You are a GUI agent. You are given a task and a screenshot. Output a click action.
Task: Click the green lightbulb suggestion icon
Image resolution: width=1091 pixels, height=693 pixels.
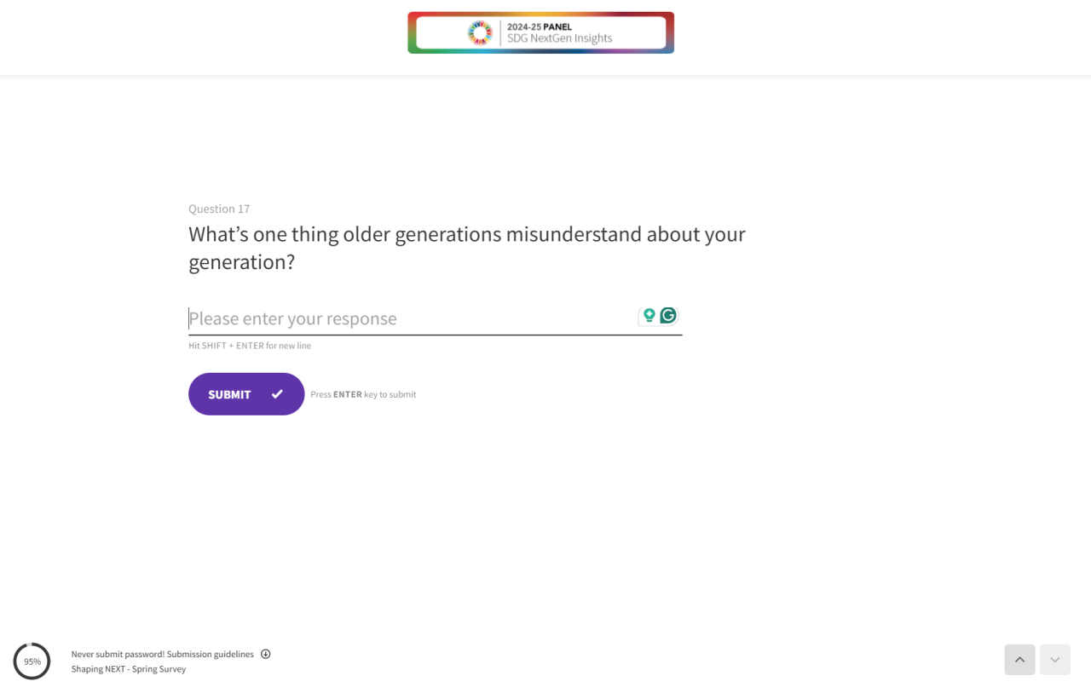click(x=649, y=316)
